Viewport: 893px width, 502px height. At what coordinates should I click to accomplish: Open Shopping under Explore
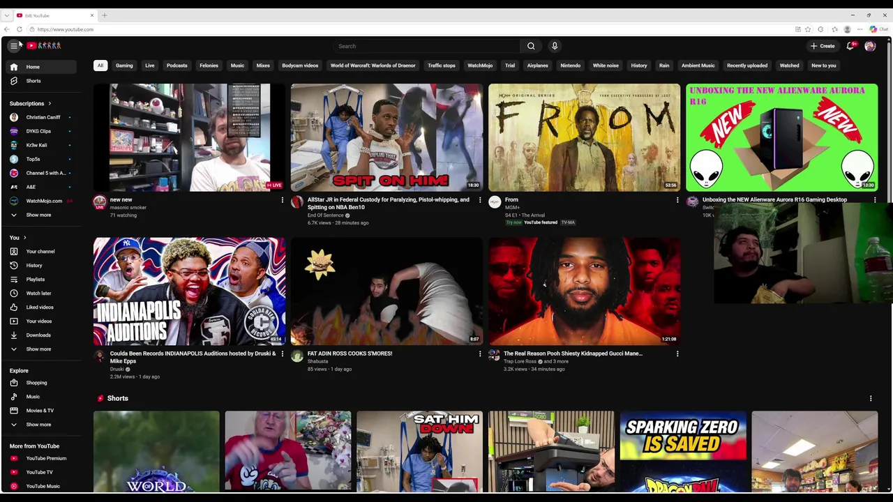point(42,383)
